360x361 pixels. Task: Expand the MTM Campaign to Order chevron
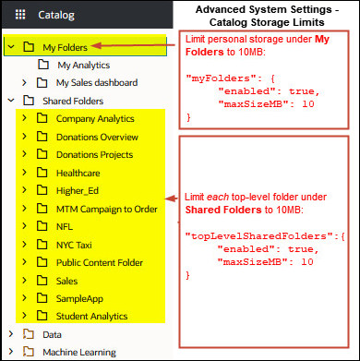tap(24, 209)
